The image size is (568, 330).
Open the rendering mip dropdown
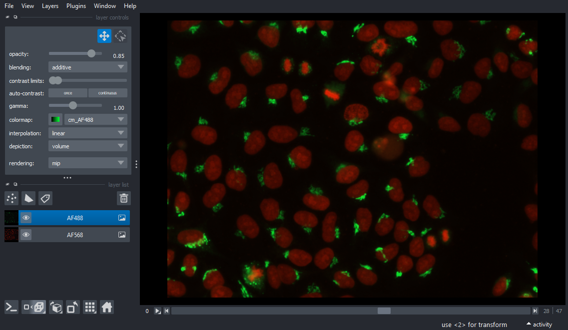87,163
